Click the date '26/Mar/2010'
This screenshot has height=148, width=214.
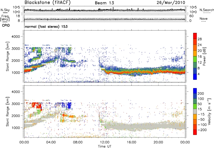pos(171,2)
